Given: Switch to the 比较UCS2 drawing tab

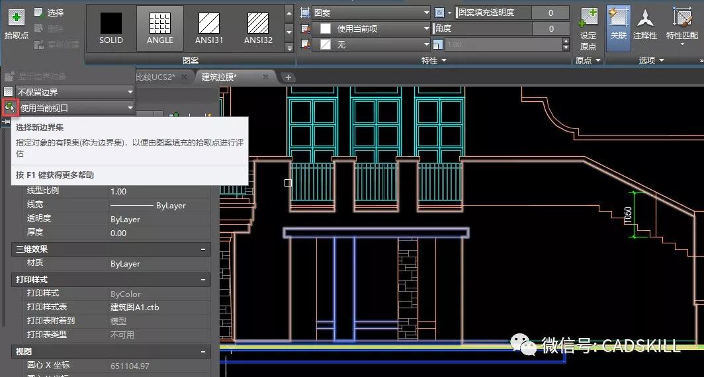Looking at the screenshot, I should coord(155,77).
